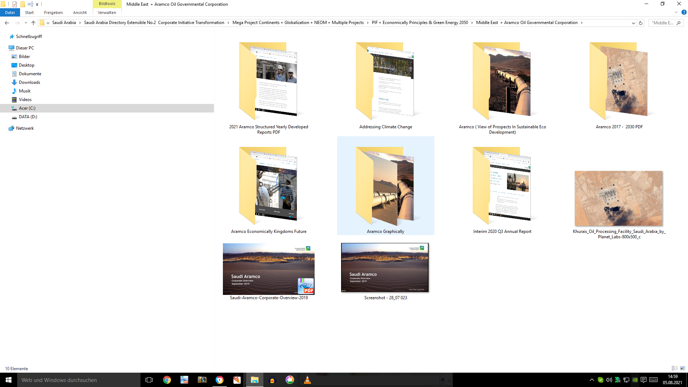
Task: Select the DATA (D:) drive
Action: (x=28, y=117)
